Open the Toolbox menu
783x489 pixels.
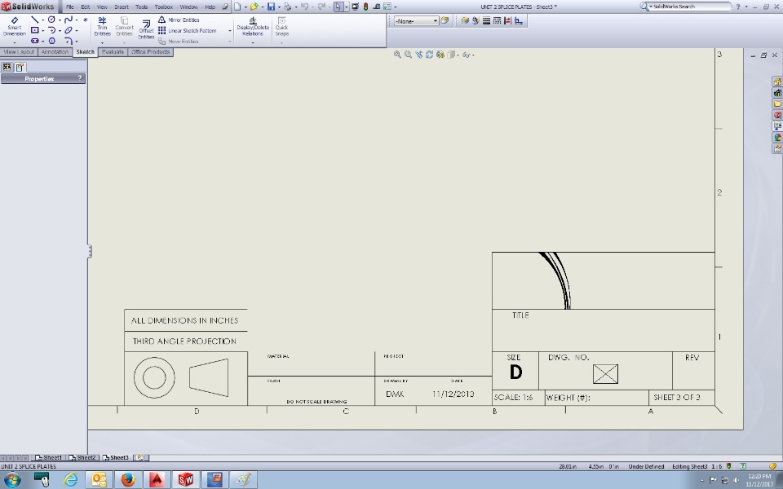tap(163, 7)
